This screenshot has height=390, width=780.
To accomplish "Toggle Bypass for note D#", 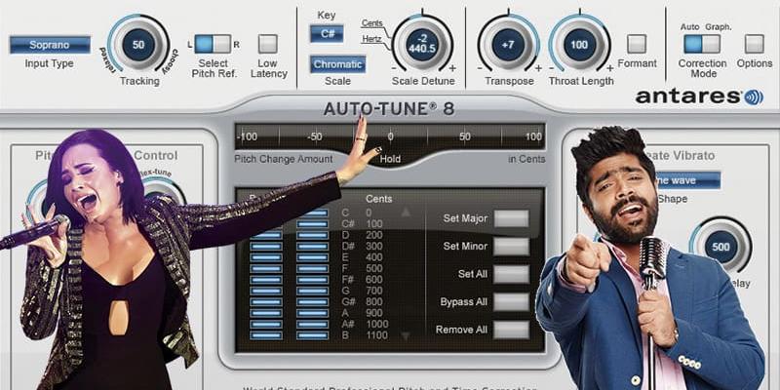I will 265,247.
